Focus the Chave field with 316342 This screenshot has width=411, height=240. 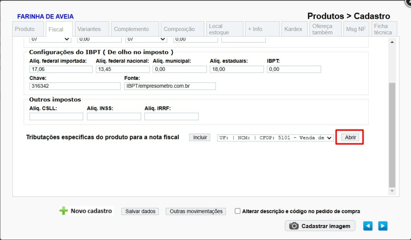pos(75,86)
